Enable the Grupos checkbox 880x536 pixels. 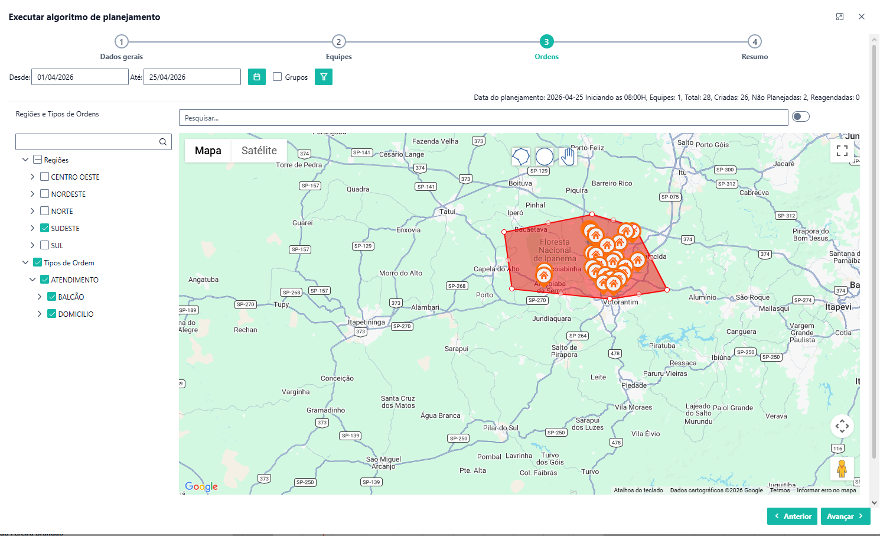point(278,77)
